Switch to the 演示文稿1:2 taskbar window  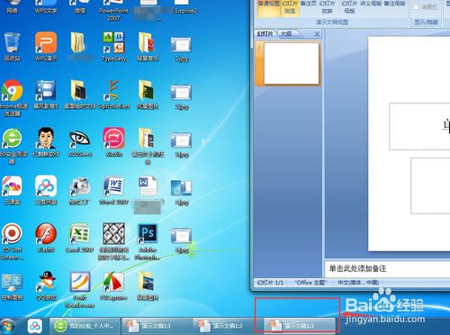[x=228, y=326]
